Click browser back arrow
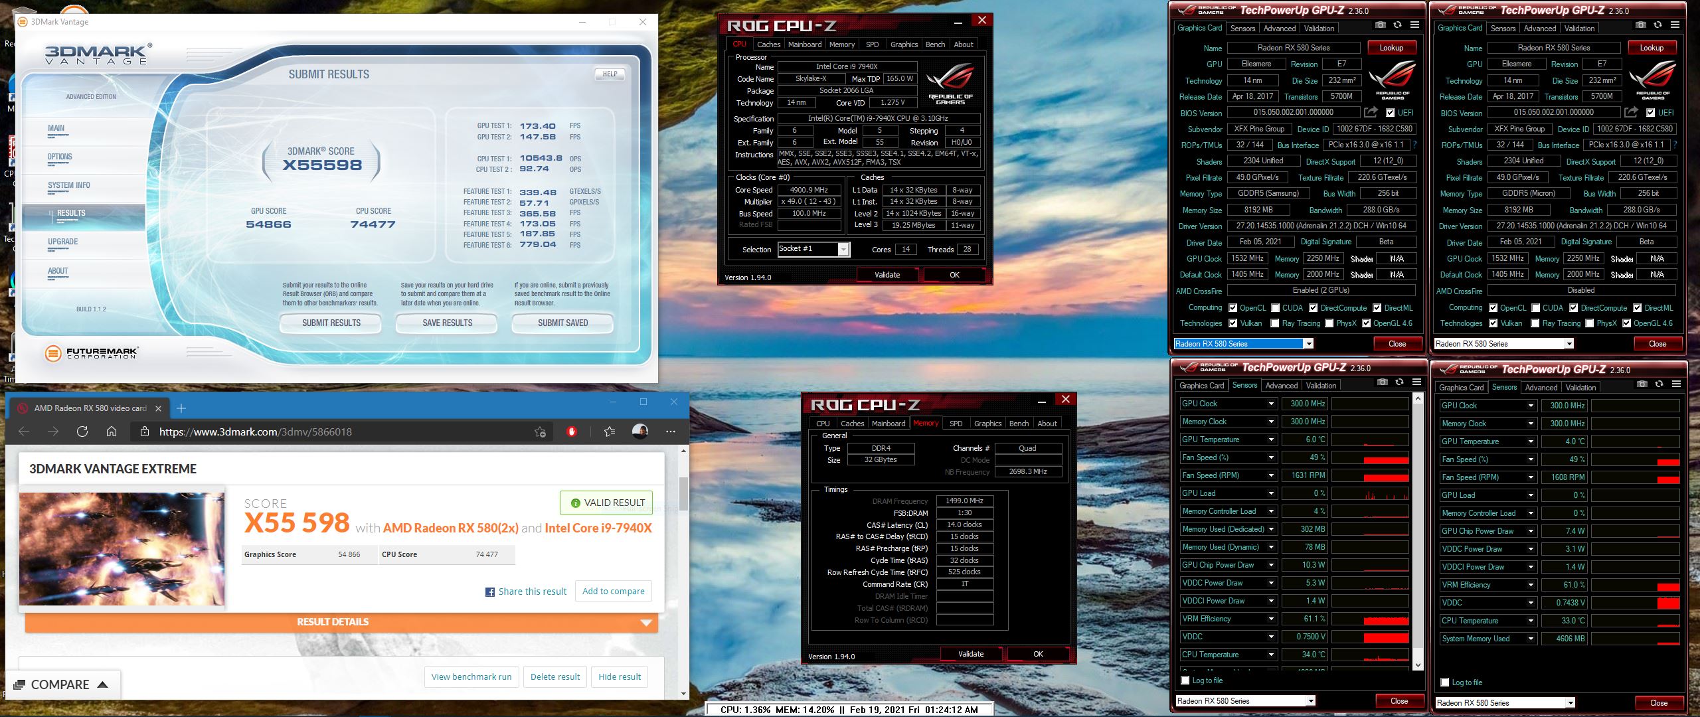Viewport: 1700px width, 717px height. [24, 432]
